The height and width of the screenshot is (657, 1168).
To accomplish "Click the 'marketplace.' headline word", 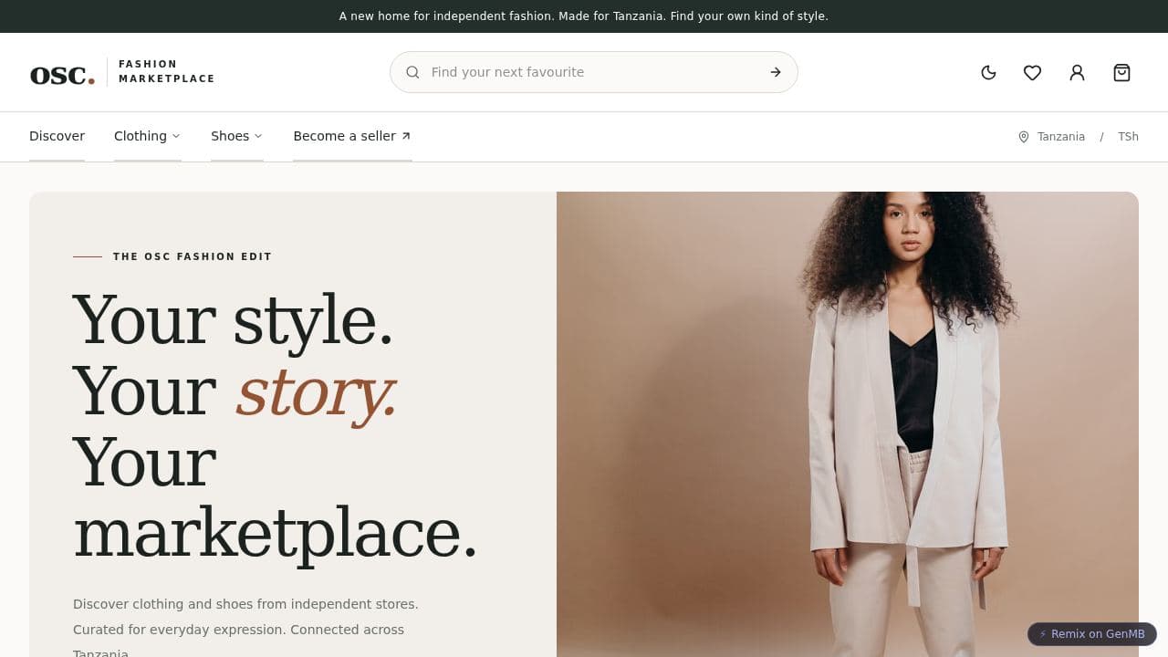I will 275,534.
